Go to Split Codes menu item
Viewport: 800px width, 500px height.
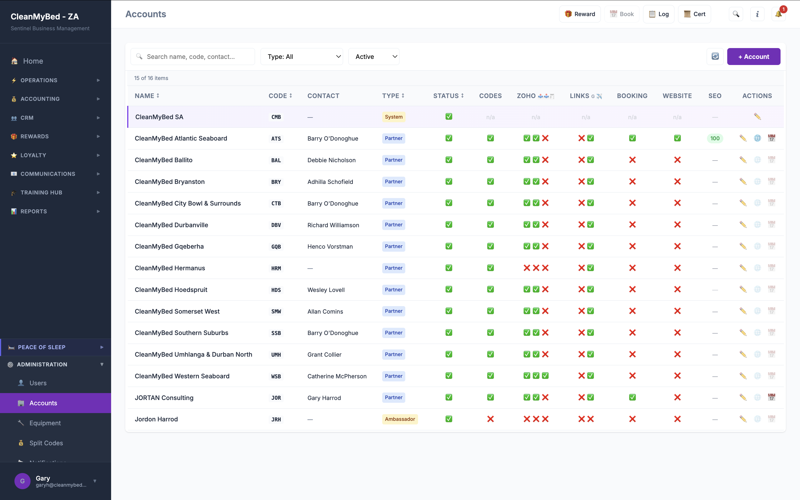click(x=46, y=443)
